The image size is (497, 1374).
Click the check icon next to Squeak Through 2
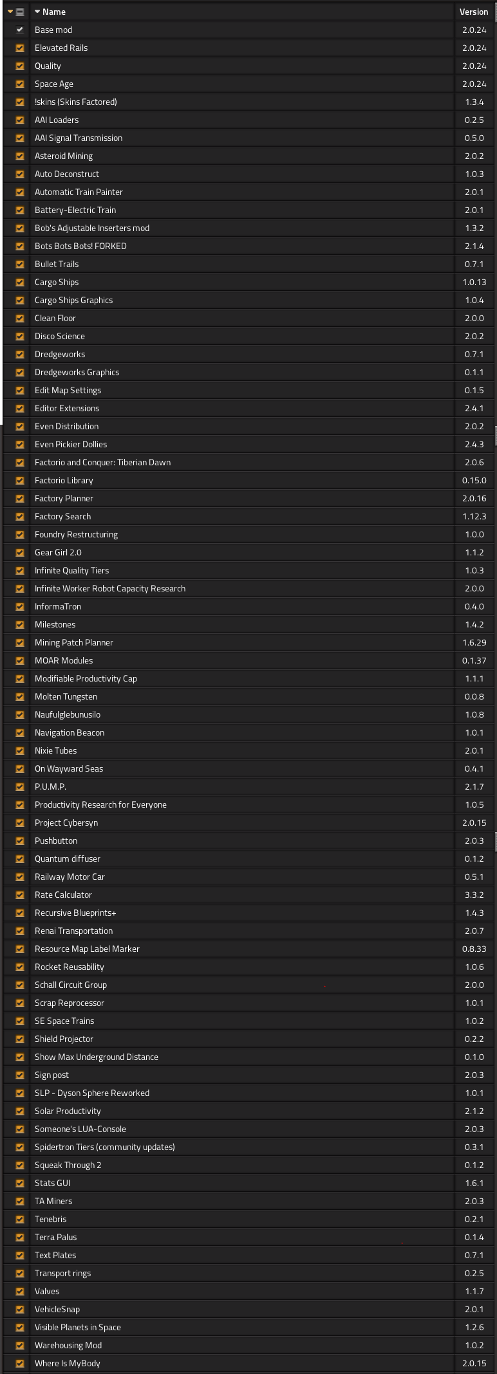pos(20,1165)
